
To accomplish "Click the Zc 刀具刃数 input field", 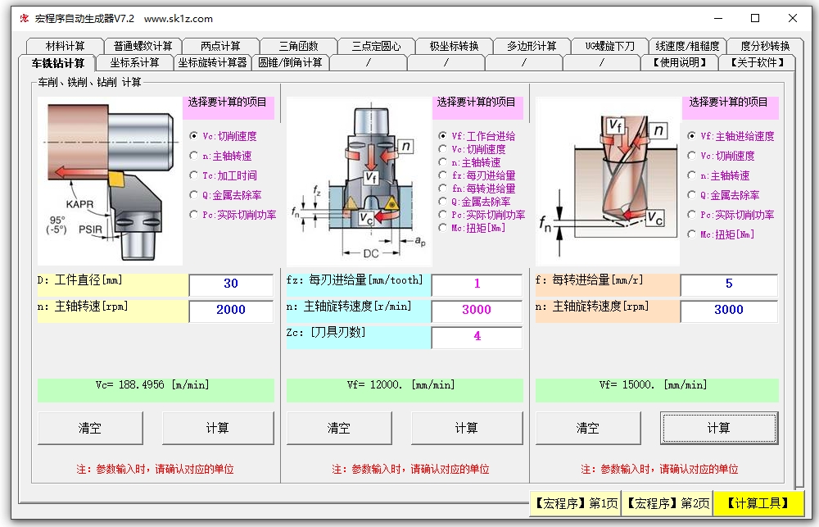I will coord(477,337).
